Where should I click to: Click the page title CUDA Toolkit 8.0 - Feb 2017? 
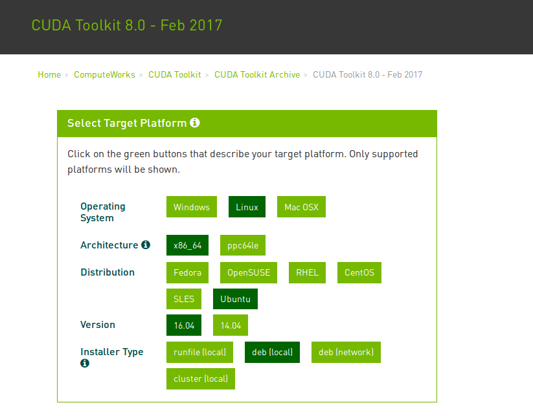click(127, 25)
